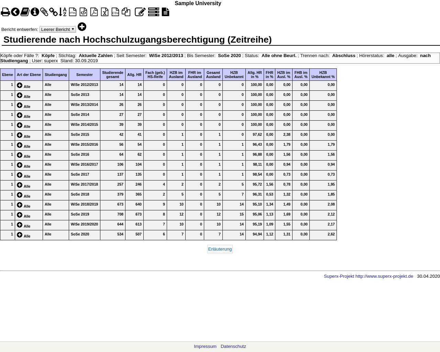This screenshot has height=352, width=440.
Task: Export the report as Excel file
Action: tap(104, 12)
